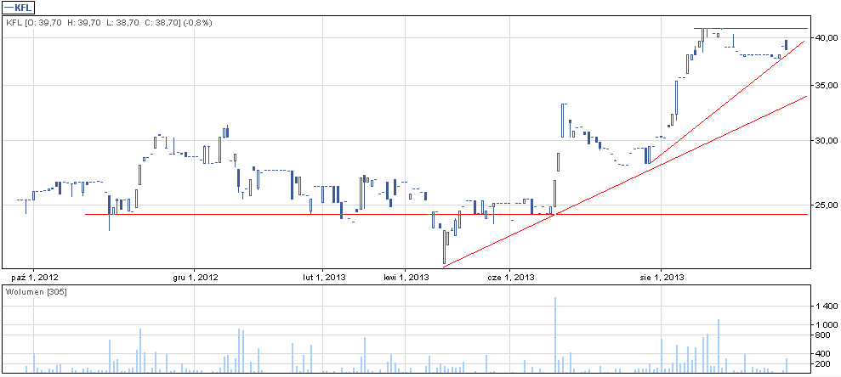Select the short red resistance line near 41
Screen dimensions: 841x377
751,28
